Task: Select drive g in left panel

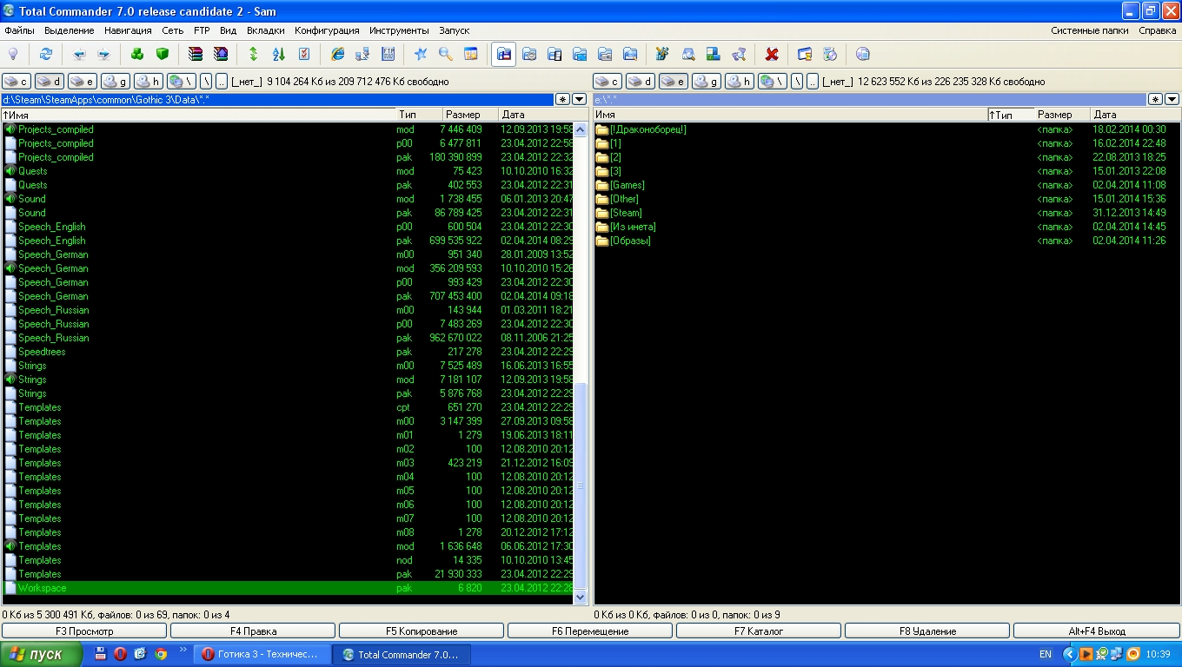Action: [116, 82]
